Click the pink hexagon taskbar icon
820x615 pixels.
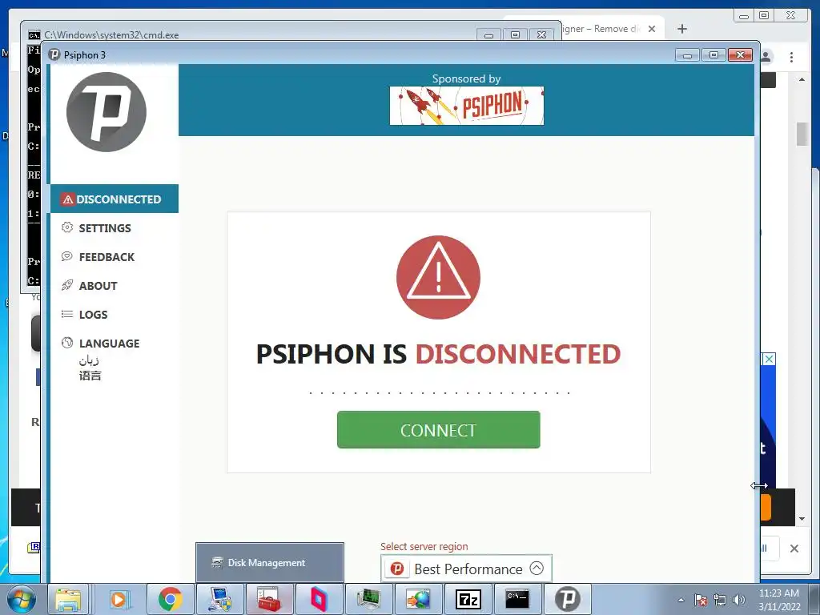coord(319,599)
